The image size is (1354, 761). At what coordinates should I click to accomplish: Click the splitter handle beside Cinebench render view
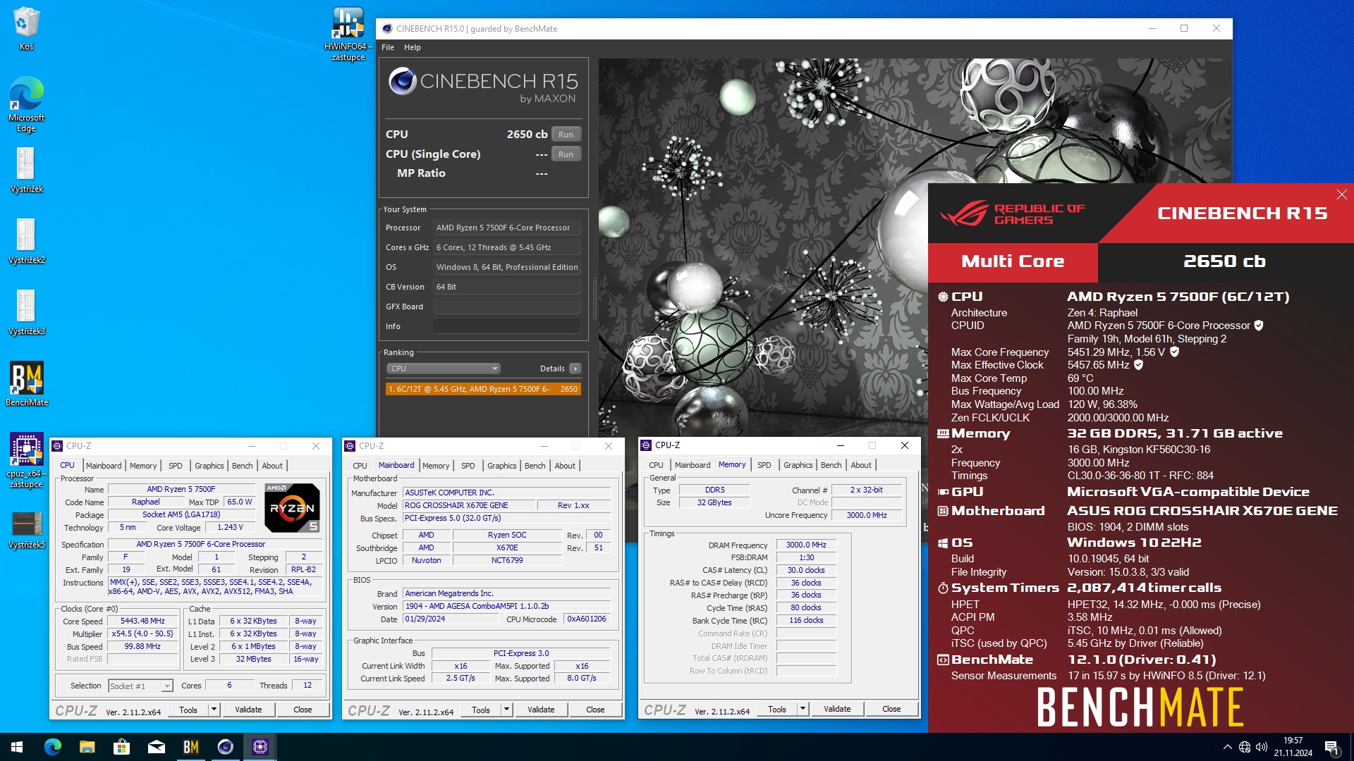click(594, 298)
